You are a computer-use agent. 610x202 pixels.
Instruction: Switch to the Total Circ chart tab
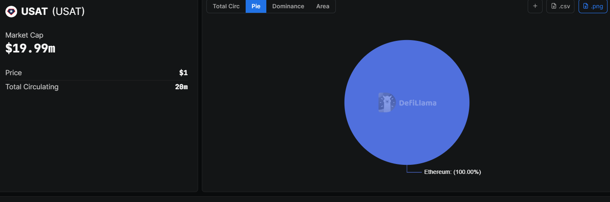226,6
